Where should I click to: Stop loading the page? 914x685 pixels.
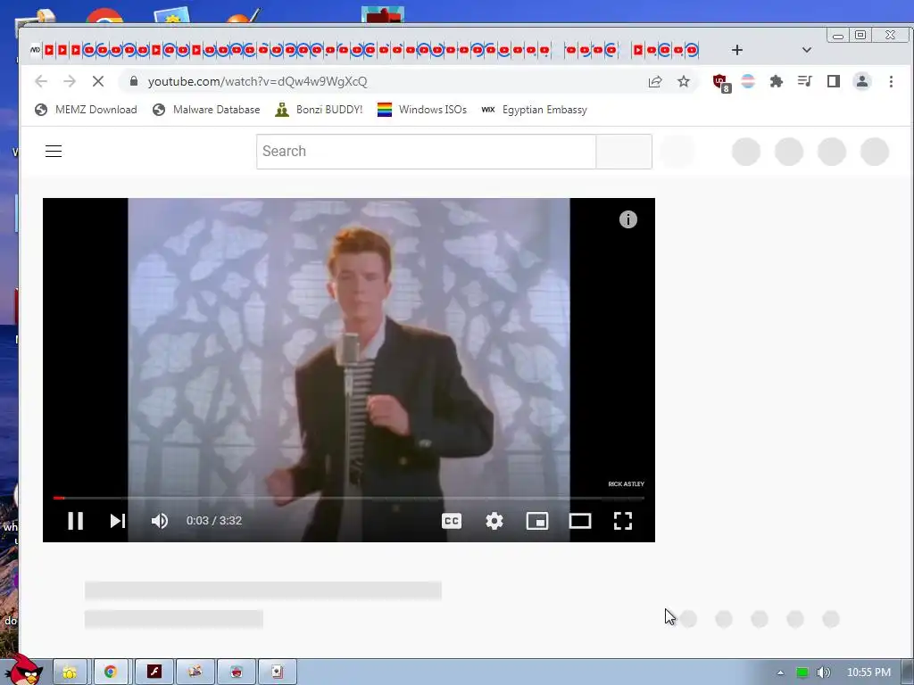(98, 81)
